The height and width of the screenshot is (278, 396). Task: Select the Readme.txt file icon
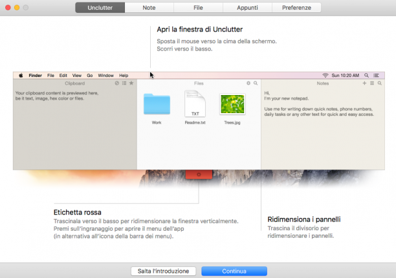(195, 104)
